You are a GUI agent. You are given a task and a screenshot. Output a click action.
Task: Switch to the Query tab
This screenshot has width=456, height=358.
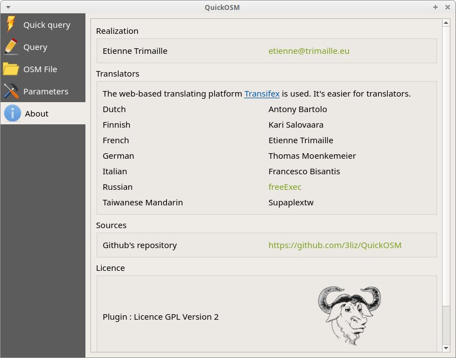(43, 47)
